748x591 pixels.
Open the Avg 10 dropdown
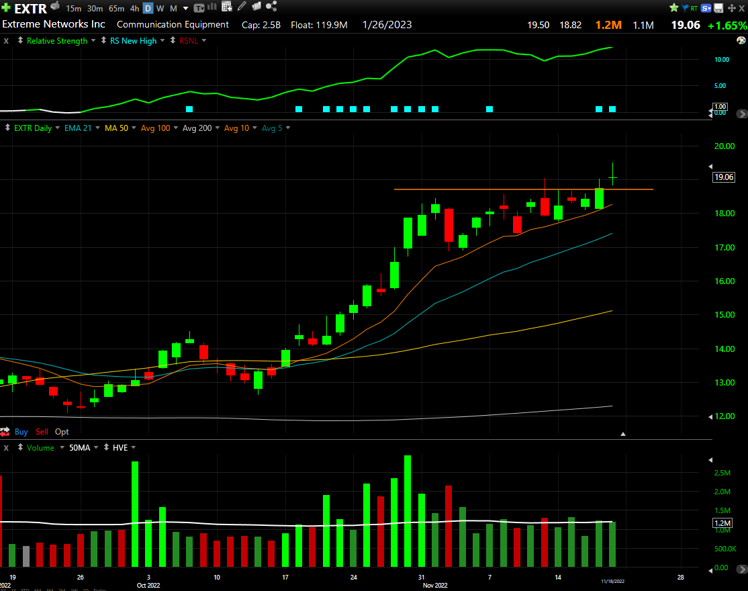254,128
